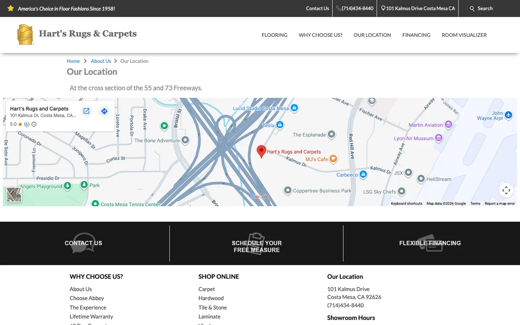
Task: Click Contact Us in the top bar
Action: pyautogui.click(x=317, y=8)
